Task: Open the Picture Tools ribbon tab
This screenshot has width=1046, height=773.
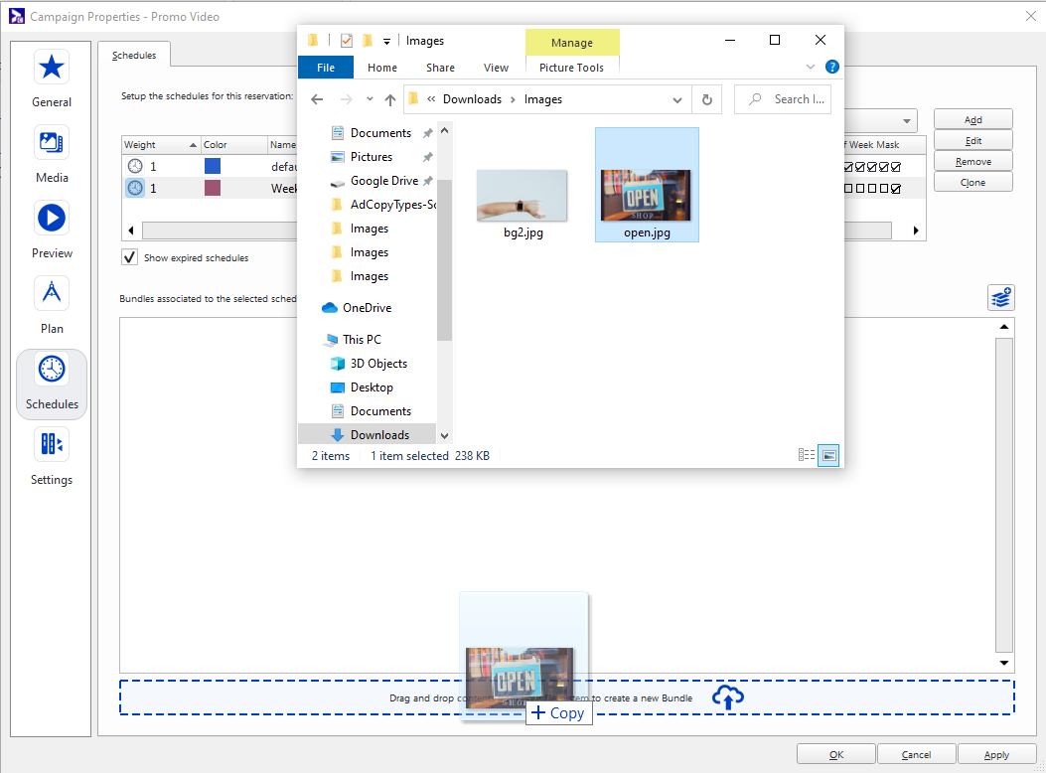Action: click(x=571, y=68)
